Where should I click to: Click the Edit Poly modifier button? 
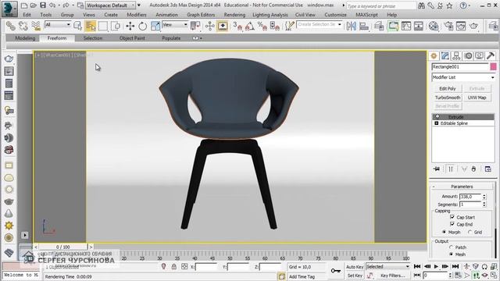click(448, 88)
